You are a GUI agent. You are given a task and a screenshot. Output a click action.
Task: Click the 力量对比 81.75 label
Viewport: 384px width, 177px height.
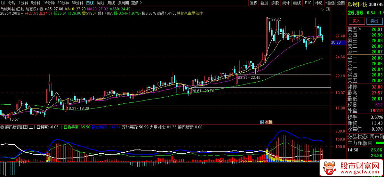163,127
